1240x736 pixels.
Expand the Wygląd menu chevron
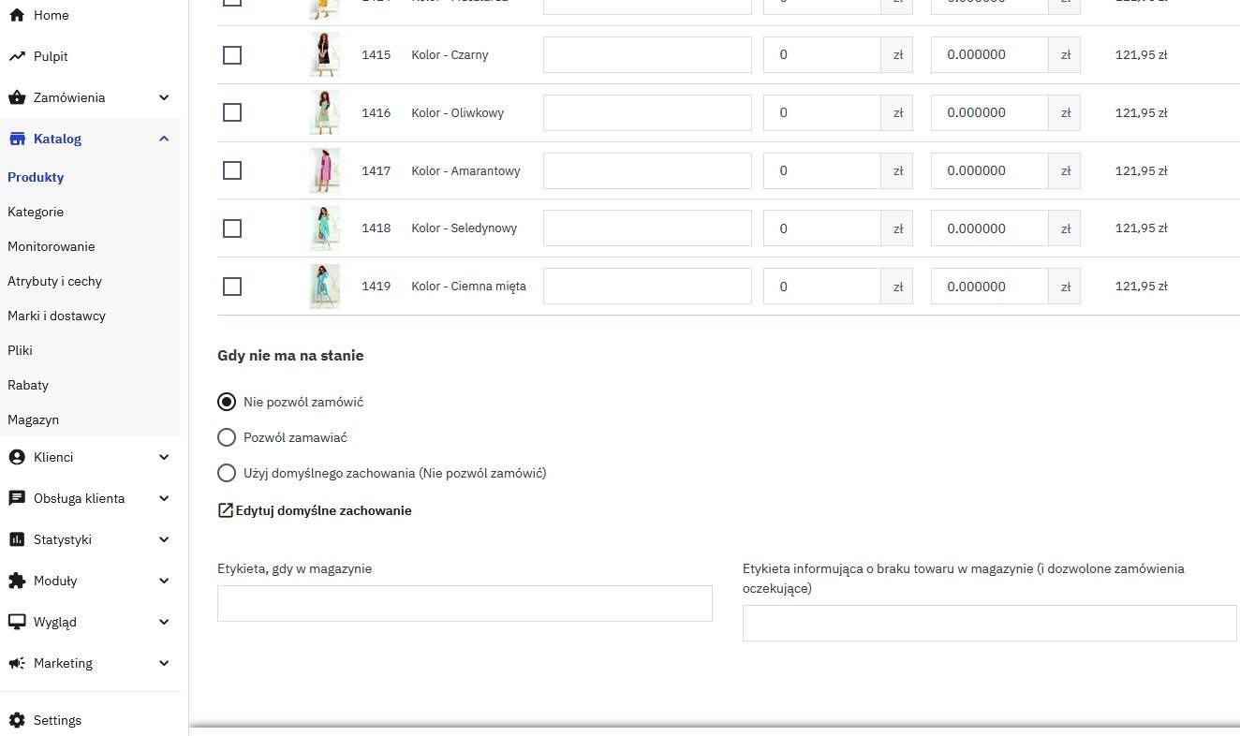164,622
